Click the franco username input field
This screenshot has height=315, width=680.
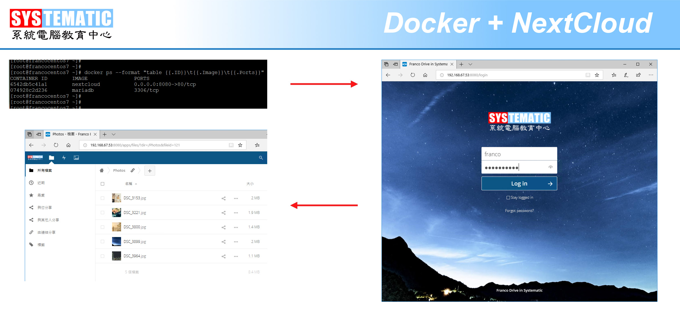[519, 154]
